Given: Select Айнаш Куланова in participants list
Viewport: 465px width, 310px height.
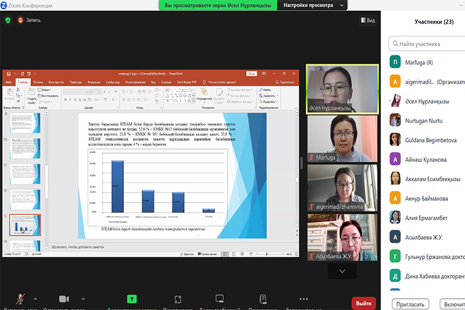Looking at the screenshot, I should [426, 159].
